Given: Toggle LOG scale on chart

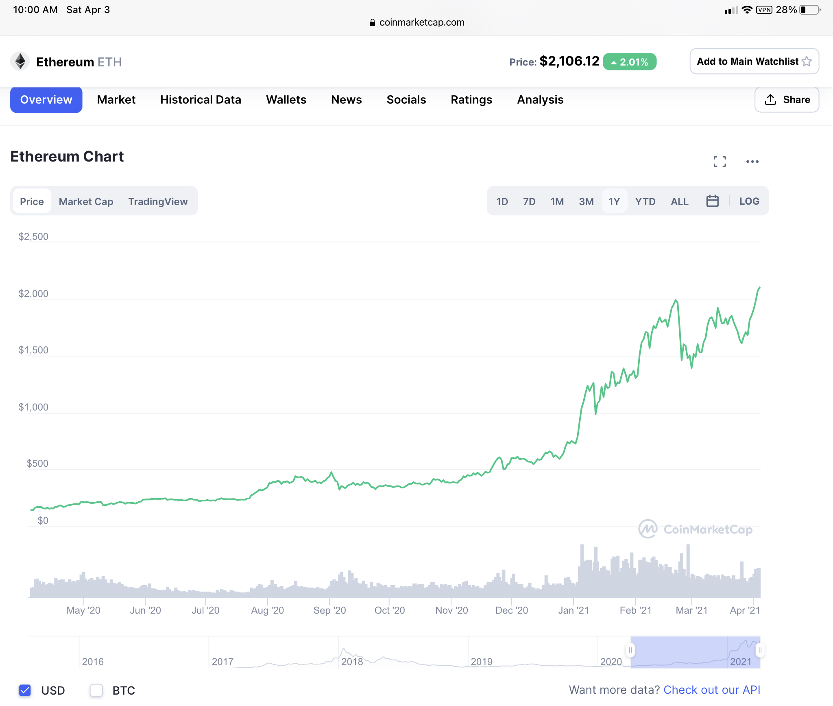Looking at the screenshot, I should (749, 201).
